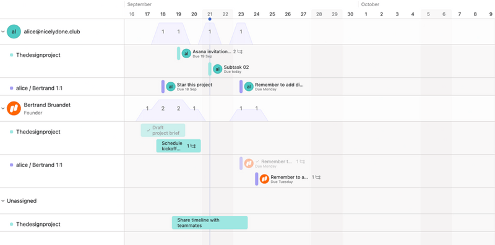Click subtask icon on completed Remember t... task
The width and height of the screenshot is (495, 245).
click(303, 161)
